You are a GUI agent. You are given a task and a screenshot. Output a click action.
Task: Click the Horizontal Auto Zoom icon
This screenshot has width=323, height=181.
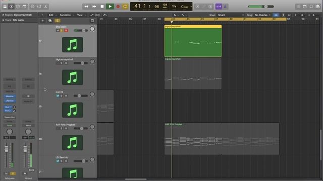[289, 15]
